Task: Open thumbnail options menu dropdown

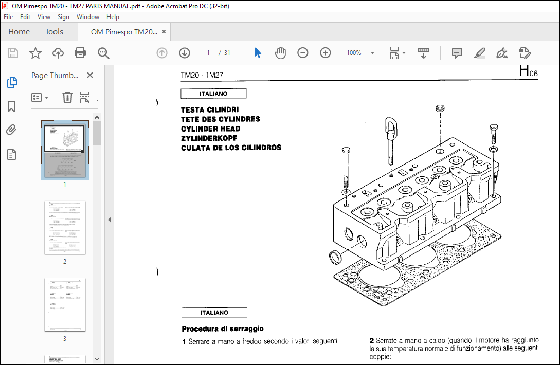Action: (x=40, y=97)
